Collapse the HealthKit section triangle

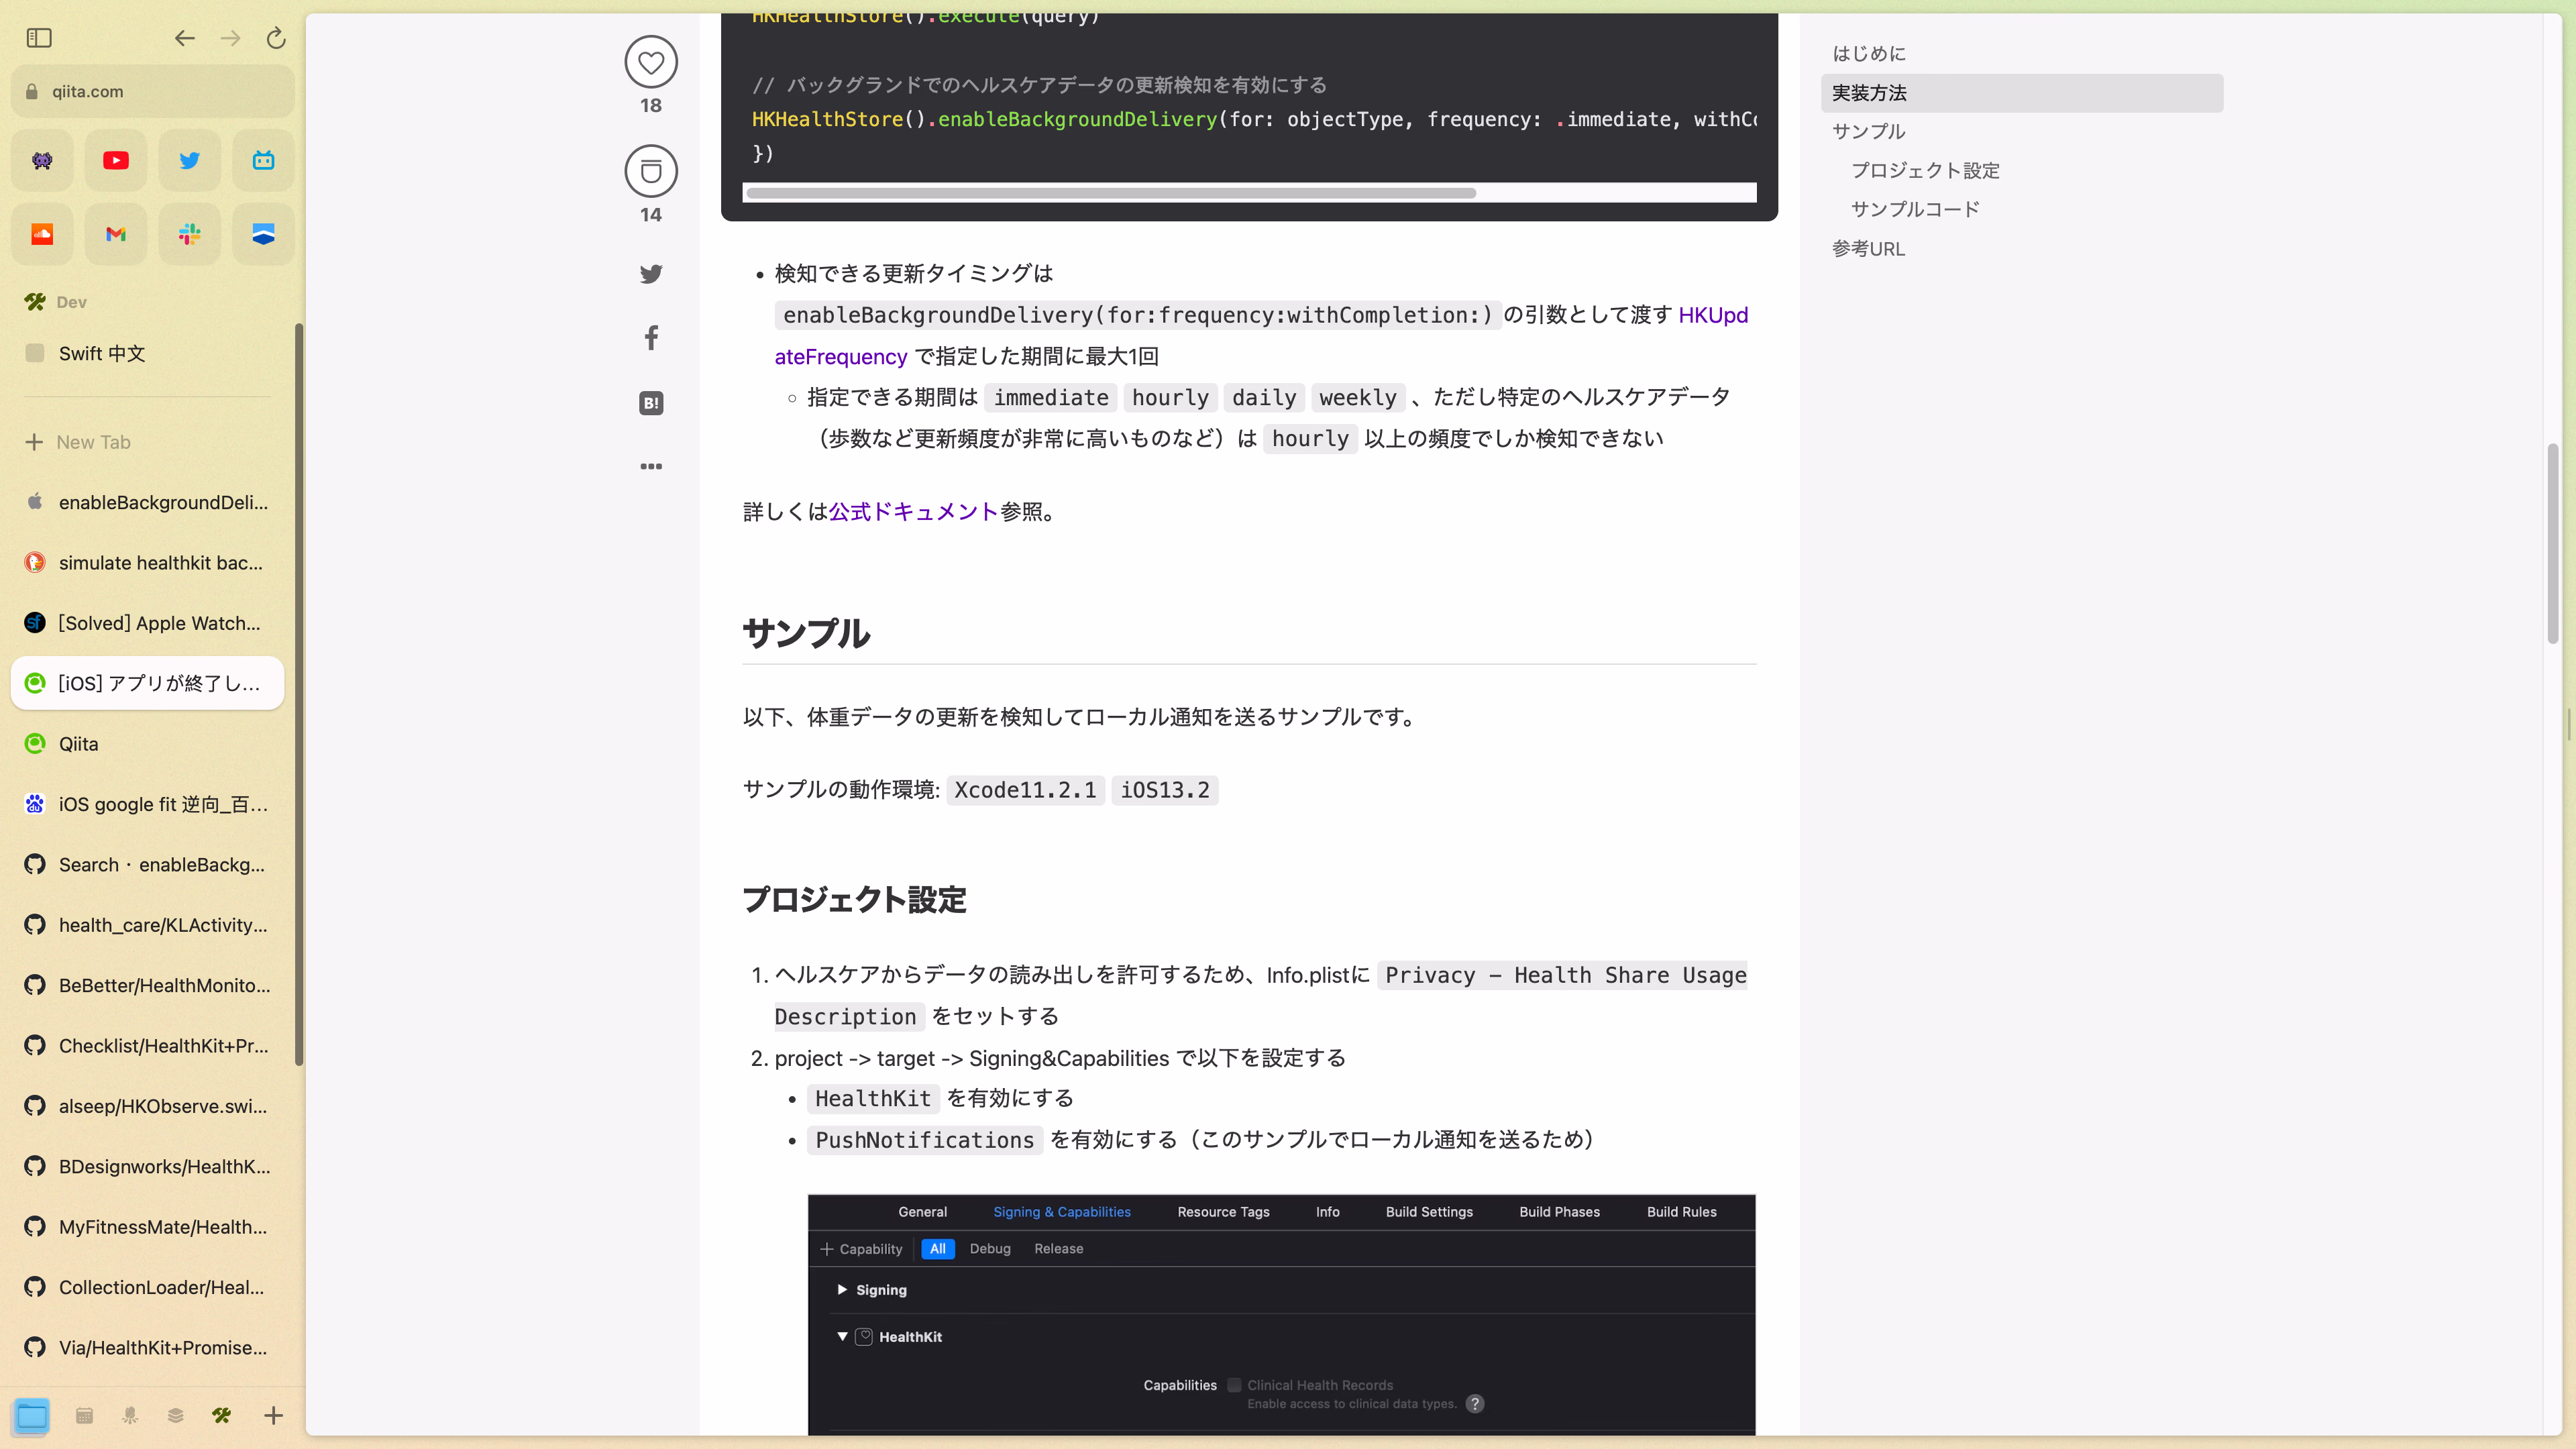click(x=842, y=1336)
